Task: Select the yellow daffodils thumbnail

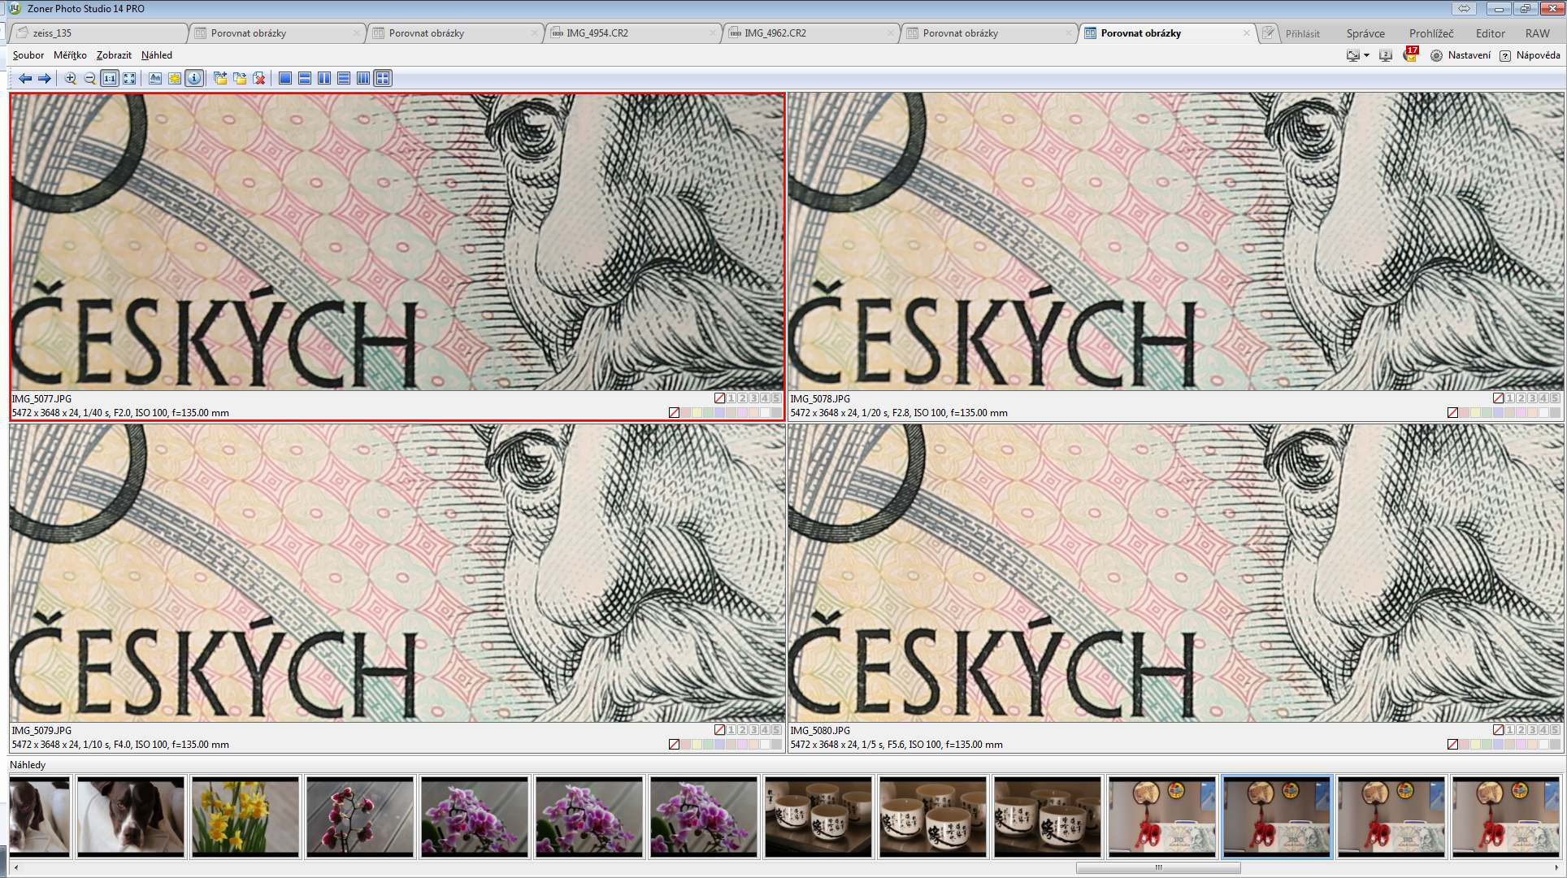Action: [x=245, y=816]
